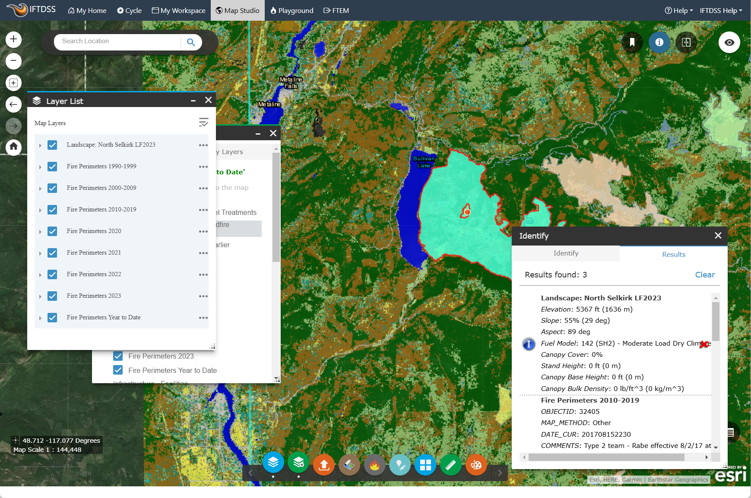Open the paint palette draw widget

coord(476,465)
